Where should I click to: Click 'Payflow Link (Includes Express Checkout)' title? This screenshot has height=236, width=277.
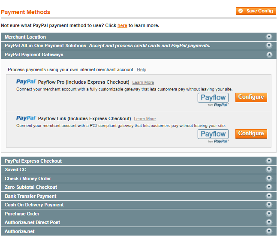pos(84,118)
